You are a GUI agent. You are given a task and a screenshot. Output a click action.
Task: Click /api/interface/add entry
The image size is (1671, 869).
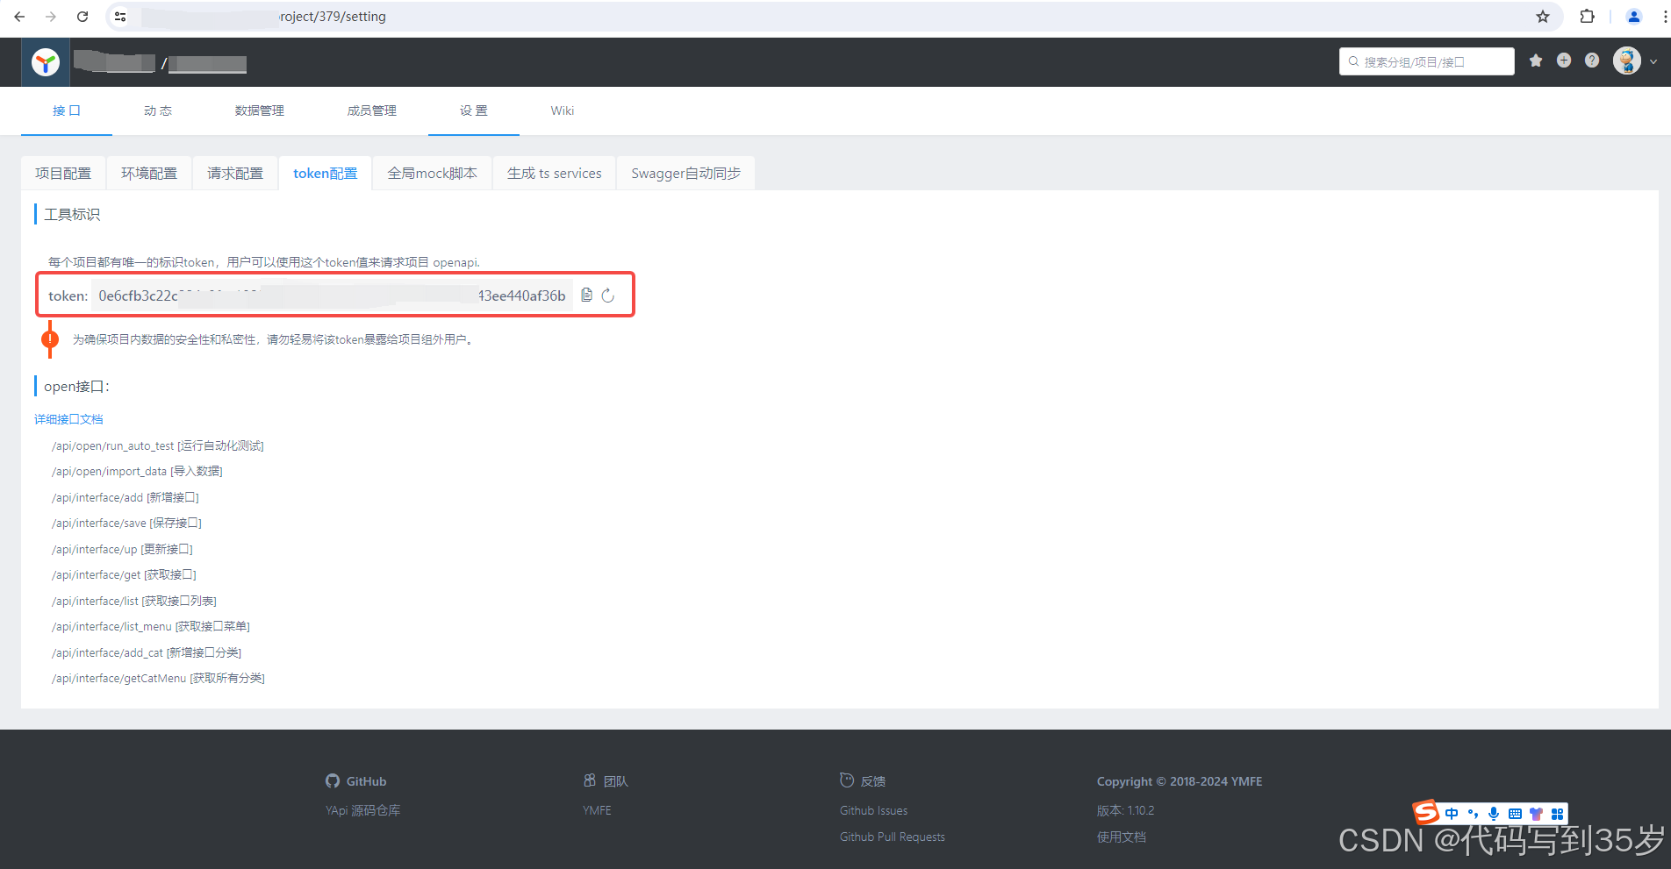tap(126, 497)
